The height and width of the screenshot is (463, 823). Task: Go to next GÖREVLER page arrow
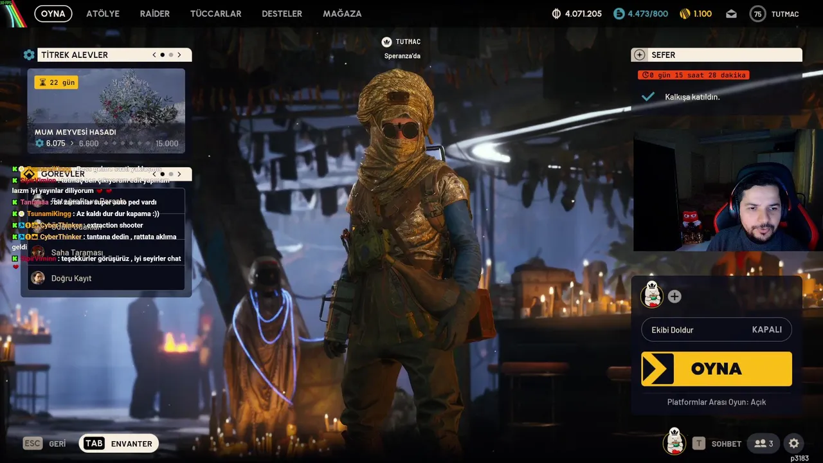coord(179,174)
